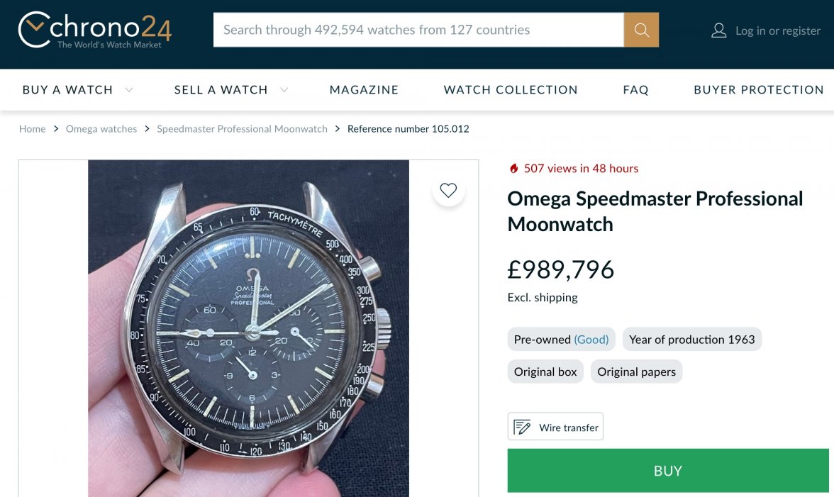Open the Watch Collection menu item
This screenshot has height=497, width=834.
511,90
